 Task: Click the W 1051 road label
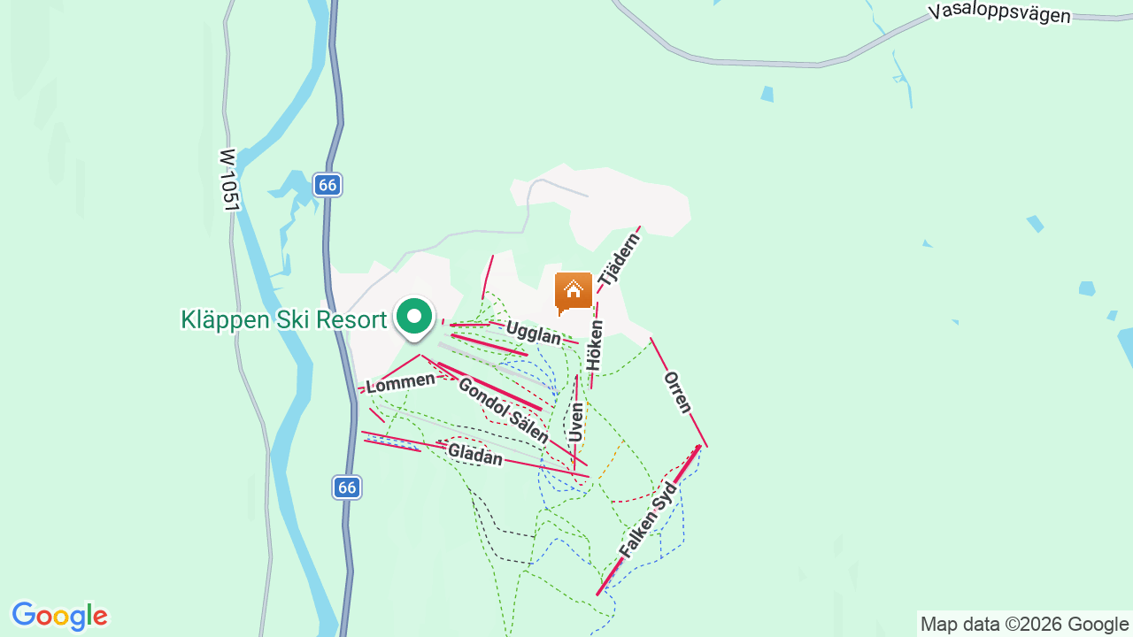229,180
